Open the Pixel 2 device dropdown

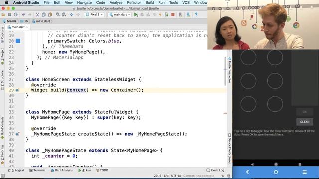pyautogui.click(x=94, y=15)
